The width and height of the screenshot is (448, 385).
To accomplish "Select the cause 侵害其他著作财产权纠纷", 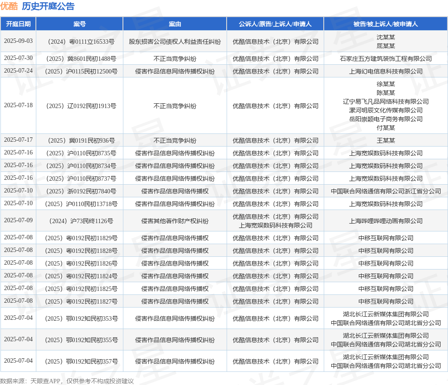I will point(175,221).
